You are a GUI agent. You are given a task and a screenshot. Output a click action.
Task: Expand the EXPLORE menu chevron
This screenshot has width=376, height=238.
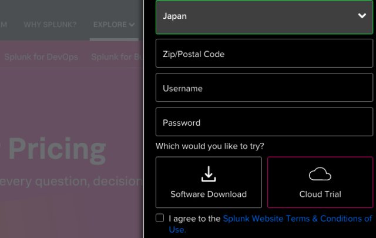[132, 25]
